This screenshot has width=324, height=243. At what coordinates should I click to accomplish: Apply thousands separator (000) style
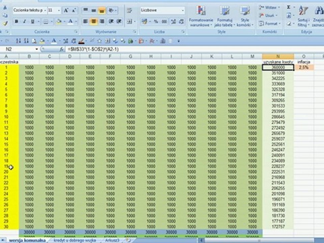[x=164, y=21]
